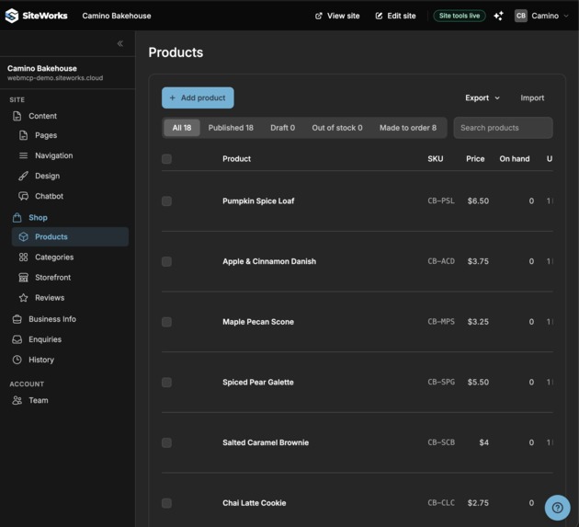Click the Site tools live badge
Screen dimensions: 579x527
(x=460, y=16)
